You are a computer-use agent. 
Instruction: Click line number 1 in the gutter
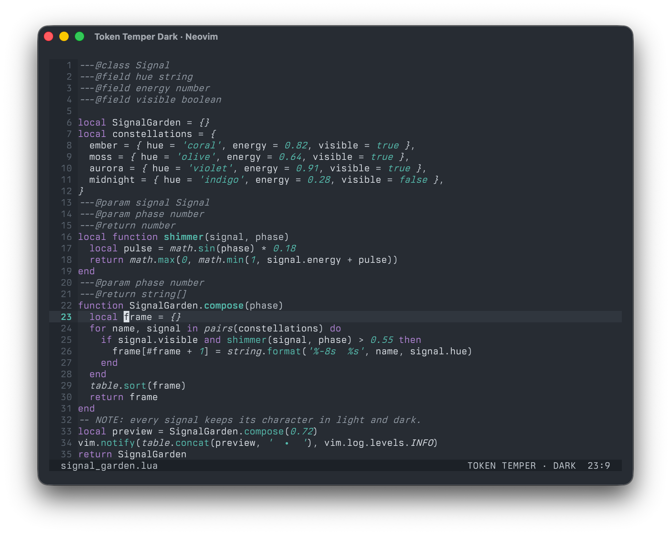coord(69,65)
